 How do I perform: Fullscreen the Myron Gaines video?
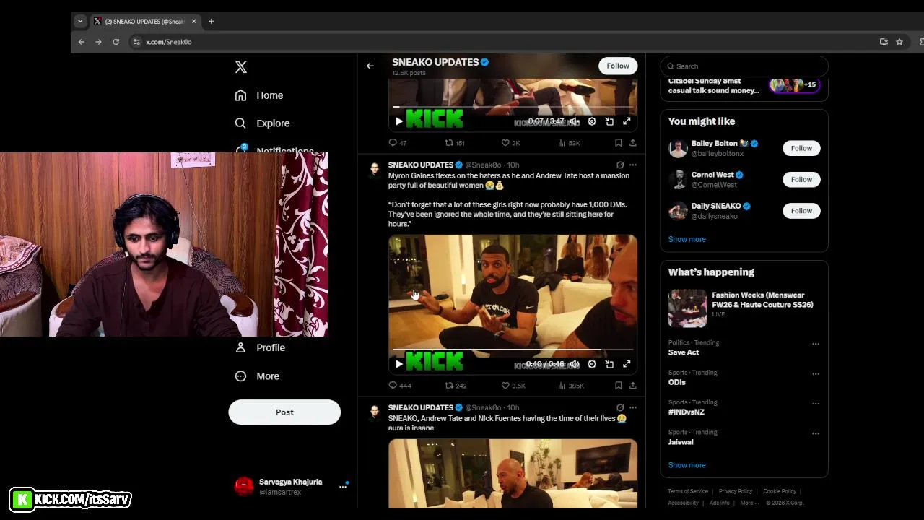[627, 364]
